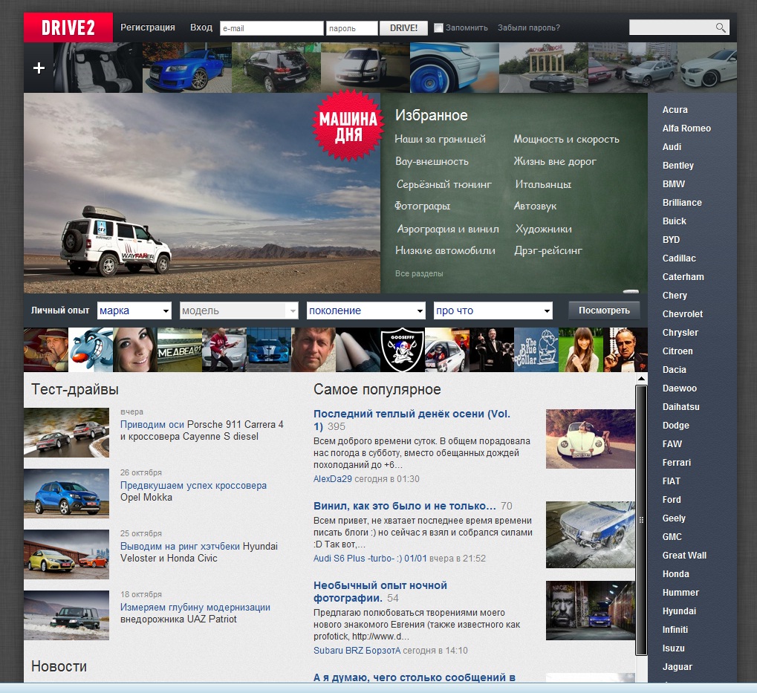The width and height of the screenshot is (757, 693).
Task: Expand the 'марка' dropdown
Action: click(x=134, y=310)
